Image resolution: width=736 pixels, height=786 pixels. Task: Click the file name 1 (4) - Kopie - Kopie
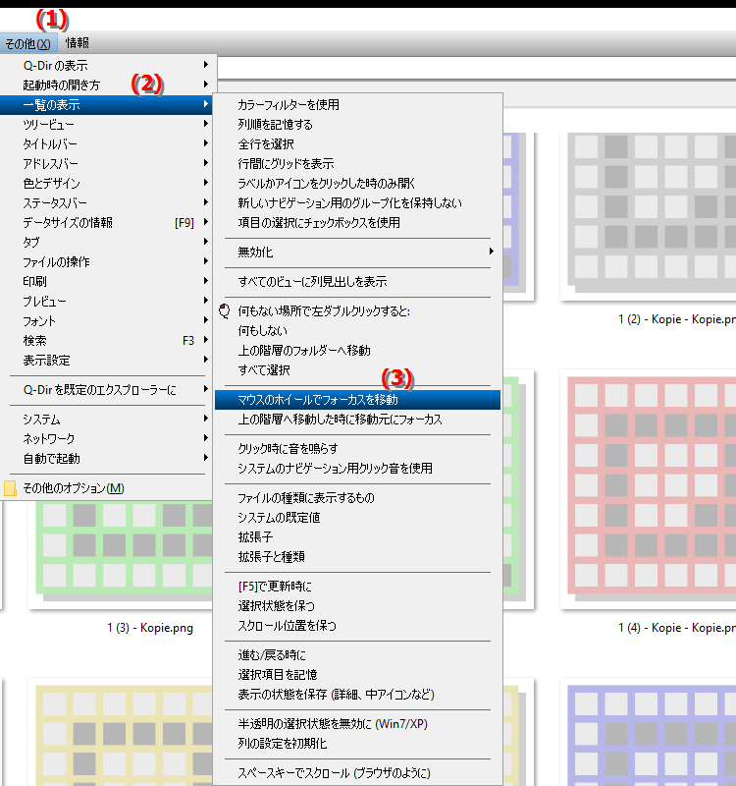pos(677,628)
